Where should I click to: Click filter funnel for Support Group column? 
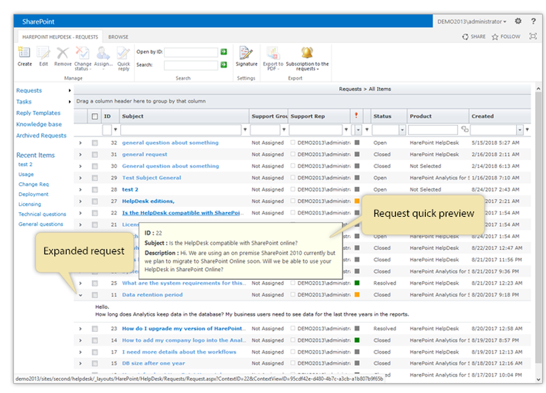(x=284, y=130)
